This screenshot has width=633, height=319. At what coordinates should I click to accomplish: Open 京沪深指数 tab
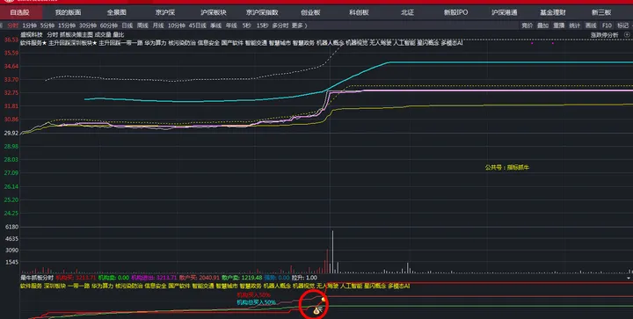262,12
